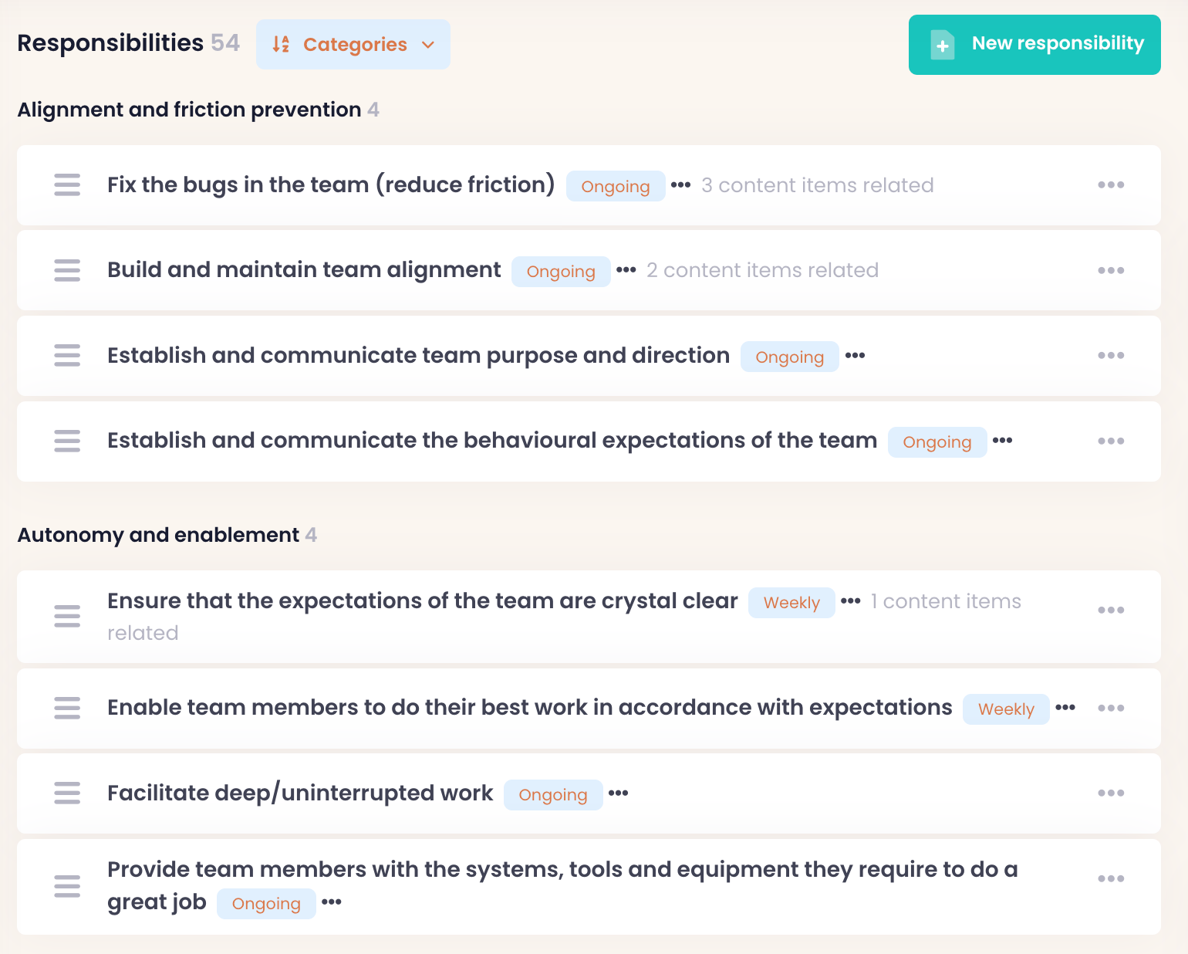Viewport: 1188px width, 954px height.
Task: Open right-side options menu for Fix the bugs row
Action: [x=1110, y=185]
